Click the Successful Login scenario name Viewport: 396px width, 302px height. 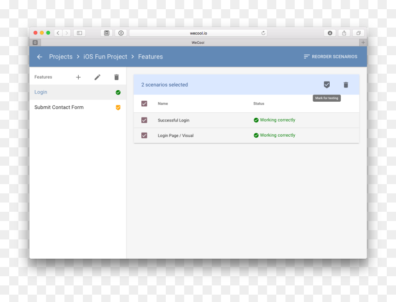pos(174,121)
